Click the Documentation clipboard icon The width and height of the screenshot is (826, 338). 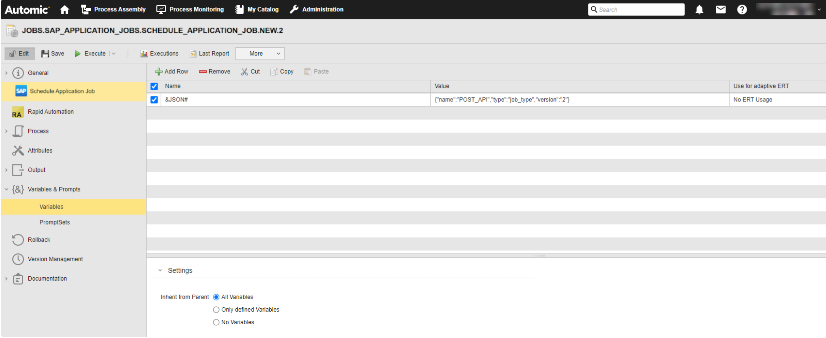click(18, 279)
